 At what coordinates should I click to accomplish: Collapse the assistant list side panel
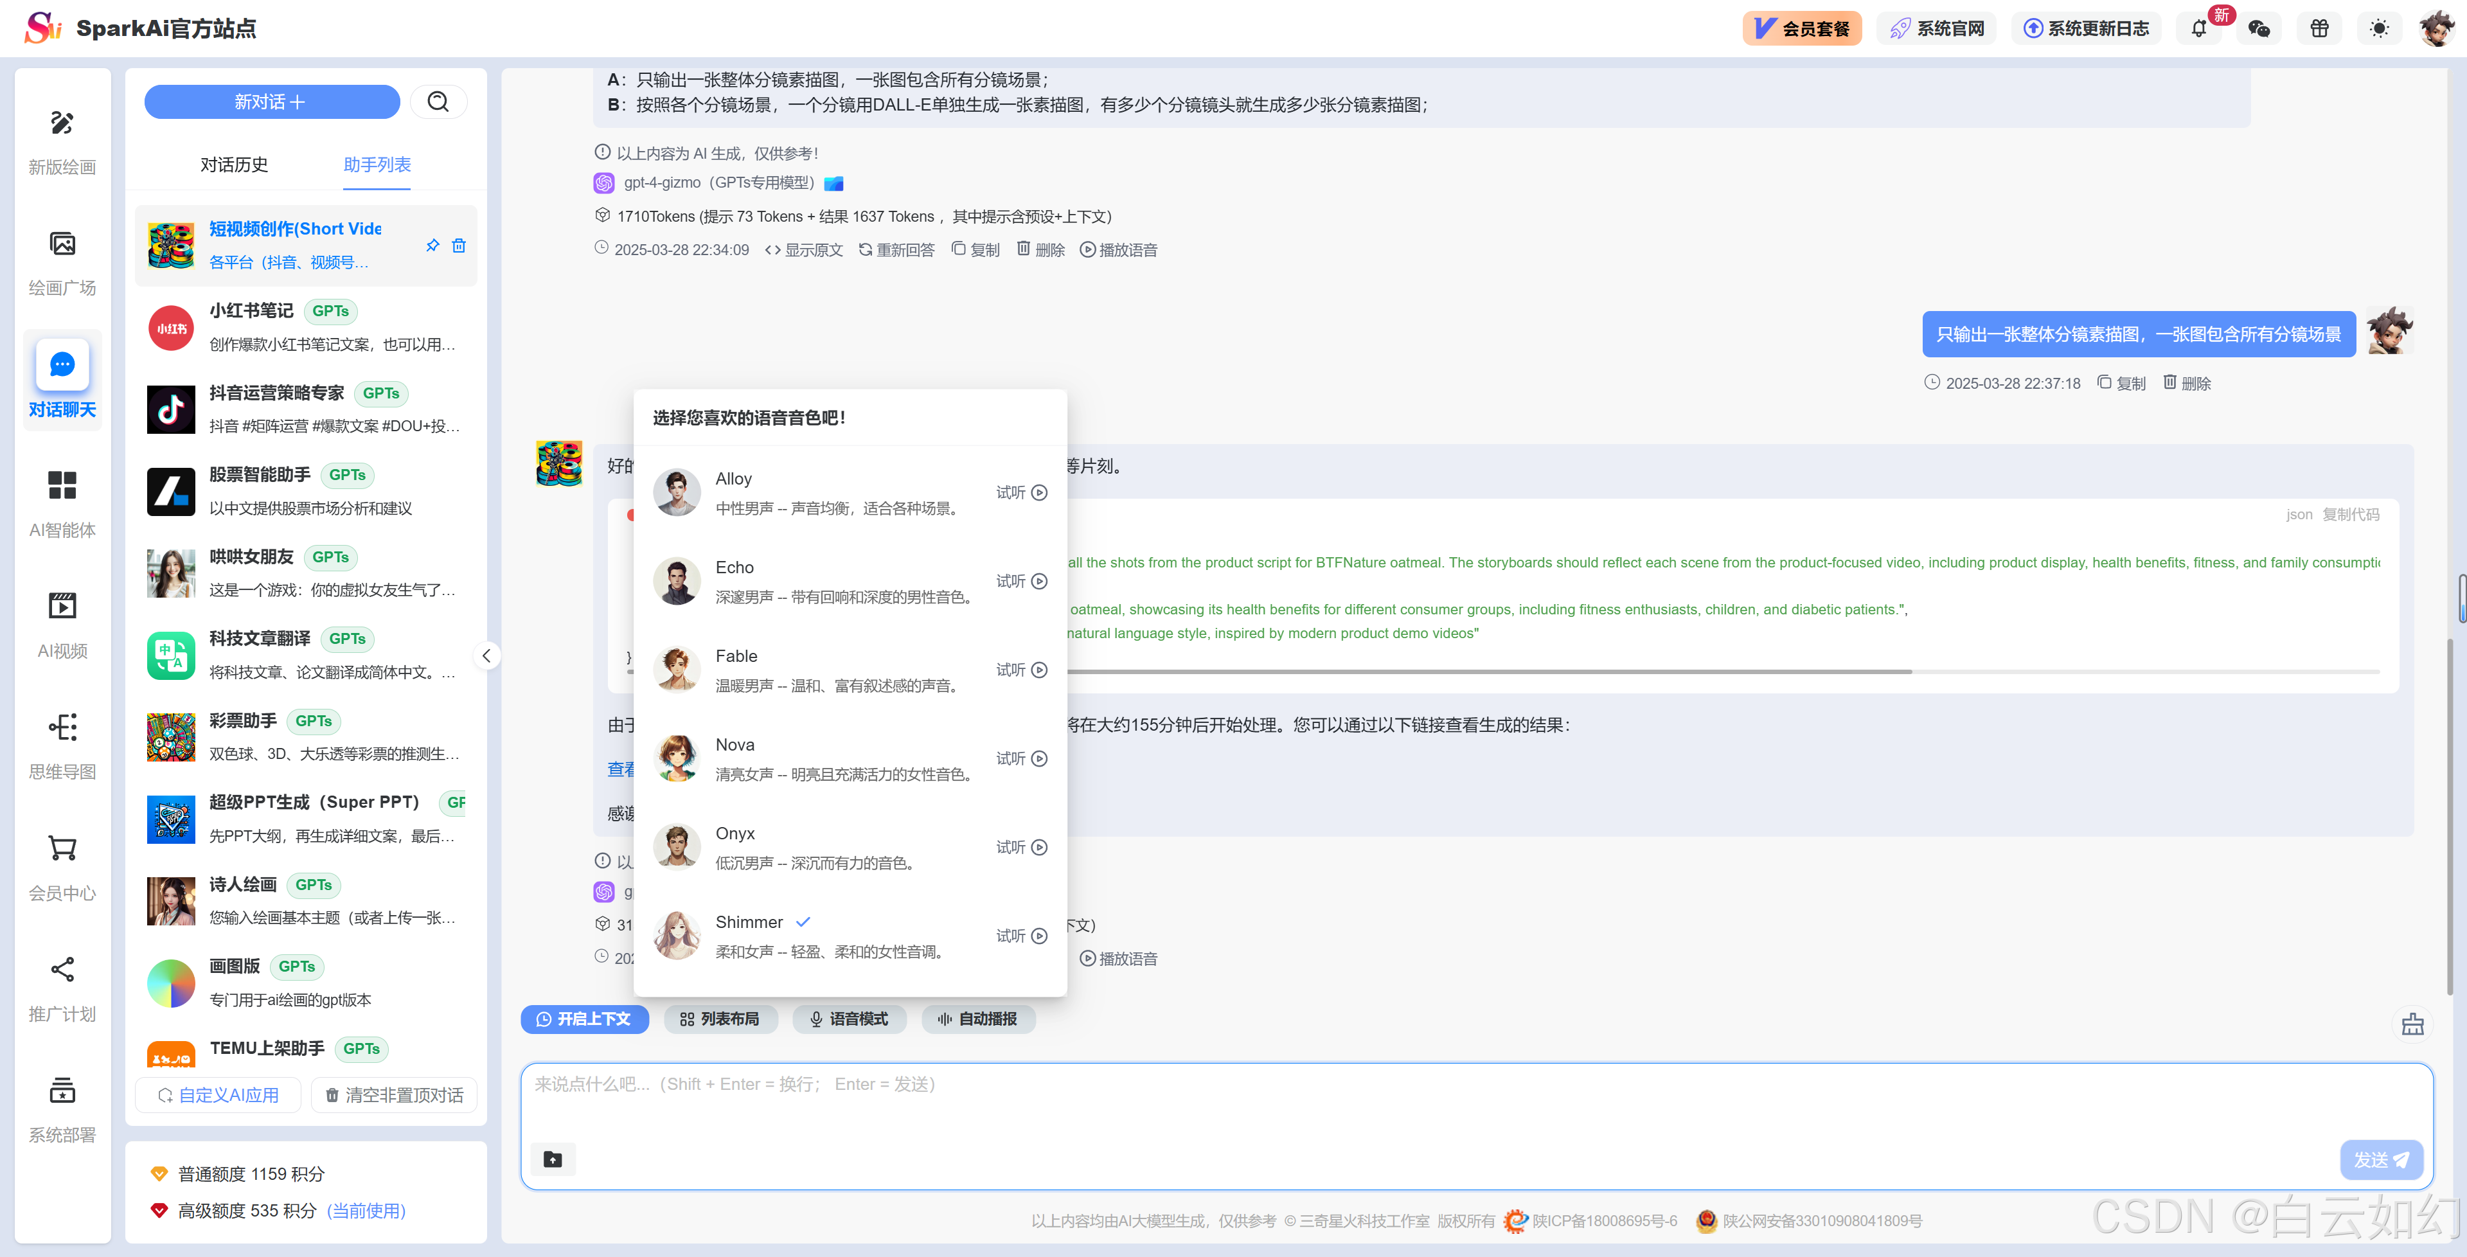pos(486,655)
